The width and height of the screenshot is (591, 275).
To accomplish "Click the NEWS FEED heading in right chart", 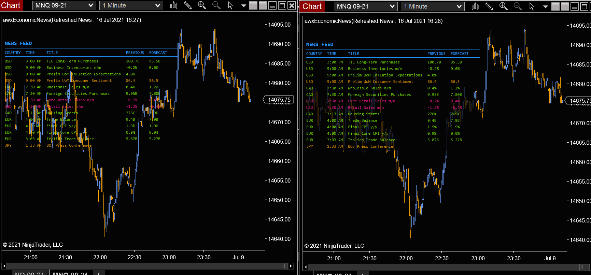I will pyautogui.click(x=320, y=44).
